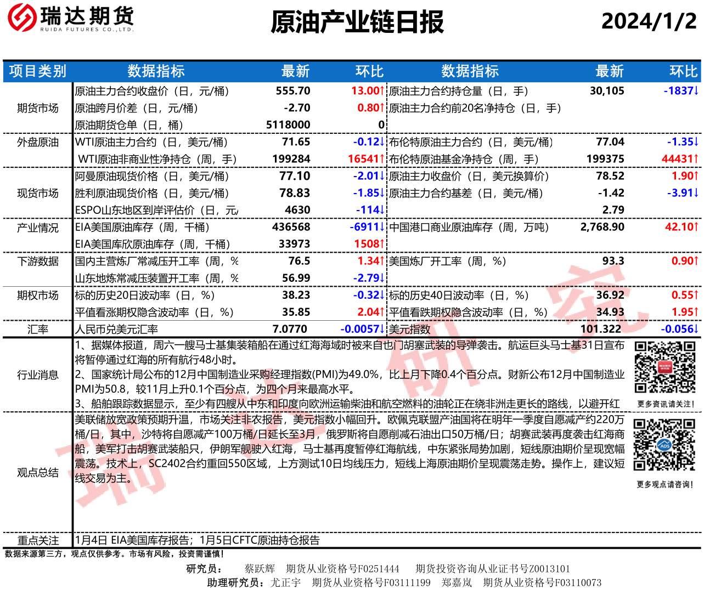704x590 pixels.
Task: Click the red up arrow beside 42.10
Action: [x=696, y=227]
